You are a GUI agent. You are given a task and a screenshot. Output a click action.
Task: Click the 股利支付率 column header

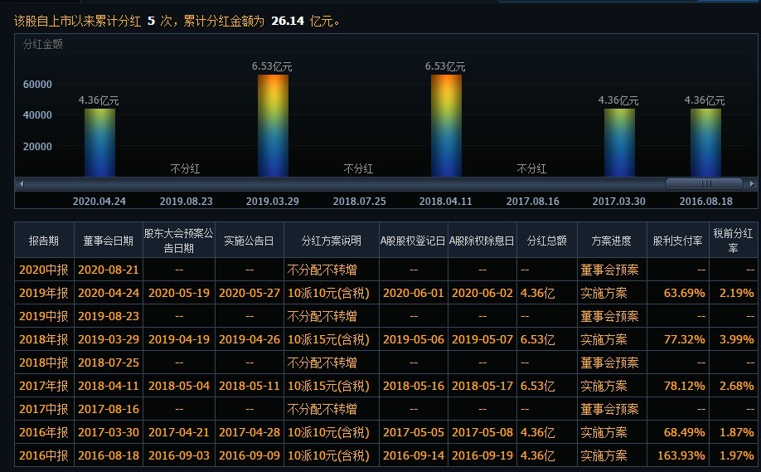tap(678, 241)
